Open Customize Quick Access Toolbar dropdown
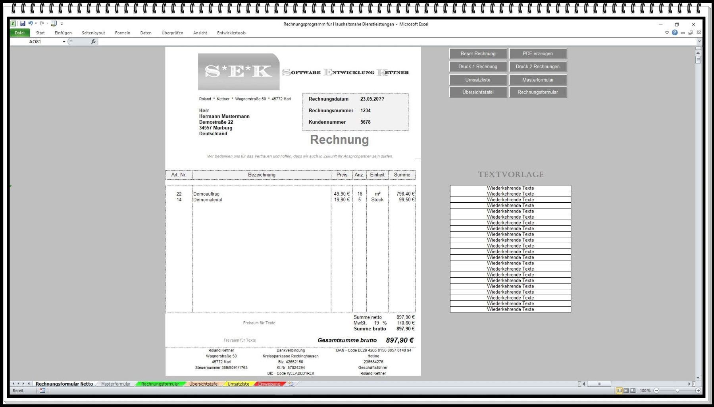Image resolution: width=714 pixels, height=407 pixels. point(62,24)
